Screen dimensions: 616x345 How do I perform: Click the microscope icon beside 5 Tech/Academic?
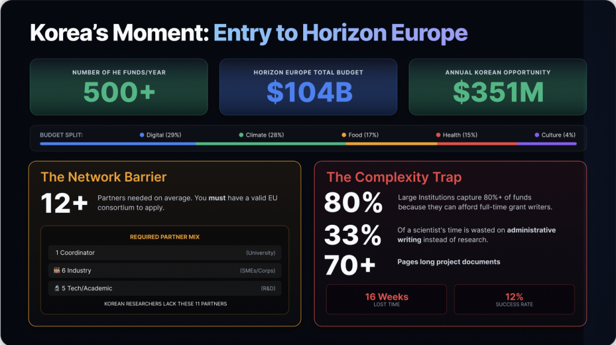pyautogui.click(x=57, y=288)
